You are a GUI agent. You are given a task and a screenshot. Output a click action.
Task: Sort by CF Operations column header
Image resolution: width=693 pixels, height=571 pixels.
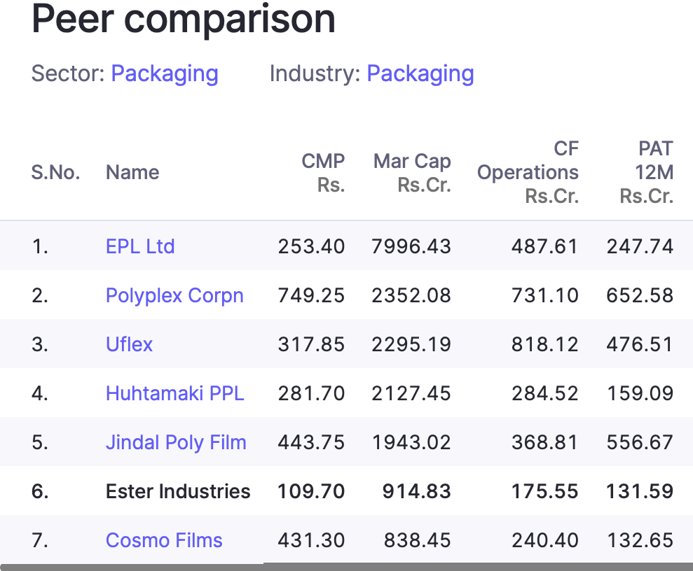[x=528, y=172]
